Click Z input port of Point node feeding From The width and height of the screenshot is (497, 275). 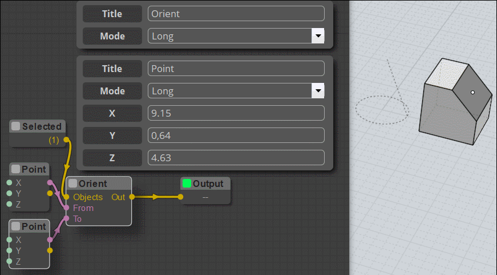9,204
